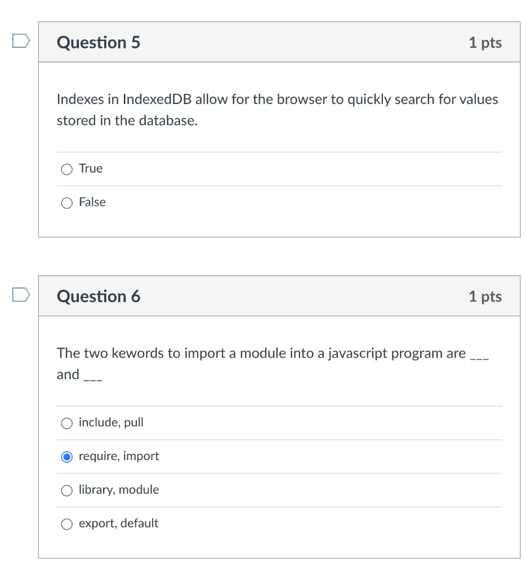The width and height of the screenshot is (526, 576).
Task: Click the Question 5 header title
Action: [99, 43]
